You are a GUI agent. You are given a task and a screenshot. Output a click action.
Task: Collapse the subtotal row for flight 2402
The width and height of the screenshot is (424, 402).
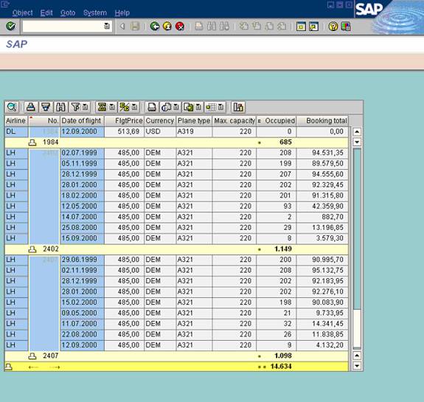tap(32, 249)
